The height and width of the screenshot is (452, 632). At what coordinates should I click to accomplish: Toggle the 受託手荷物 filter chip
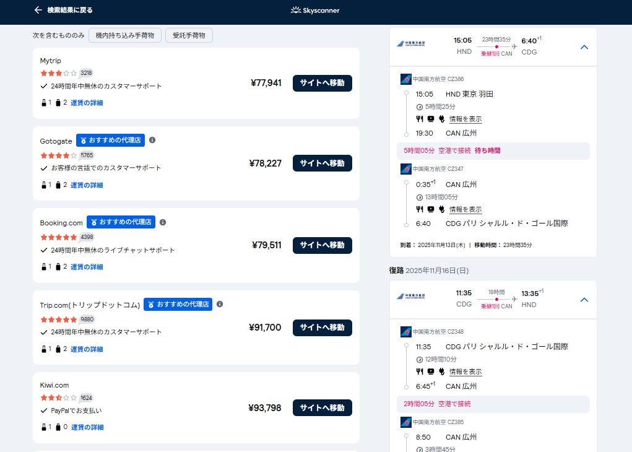point(189,35)
